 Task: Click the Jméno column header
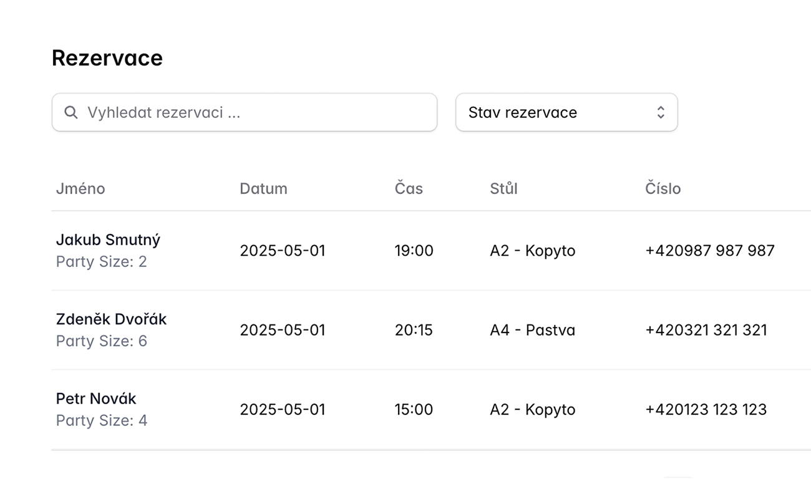[80, 188]
